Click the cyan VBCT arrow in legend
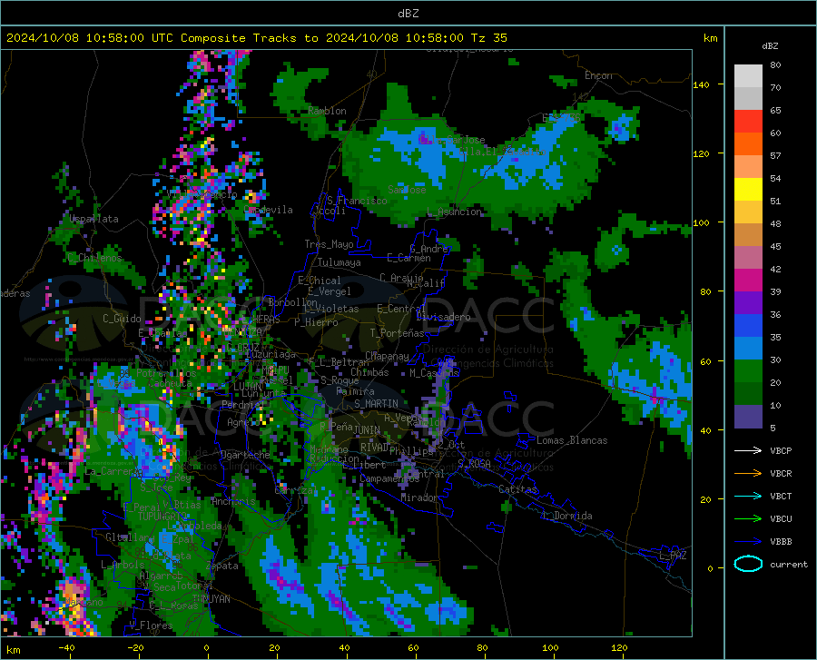817x660 pixels. [748, 496]
